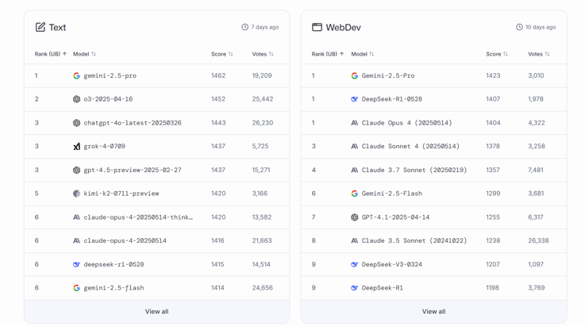Open the claude-opus-4-20250514 model link
The height and width of the screenshot is (326, 585).
click(x=125, y=241)
